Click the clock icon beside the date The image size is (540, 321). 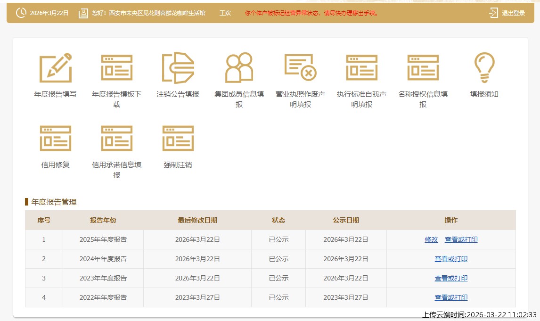20,13
